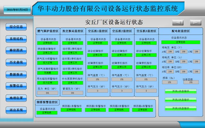
Task: Open the 综合信息 page
Action: point(16,27)
